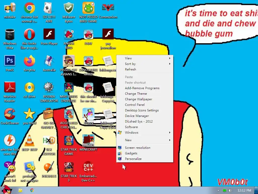The height and width of the screenshot is (194, 258).
Task: Open 'probably not a rogue' icon
Action: pos(29,172)
